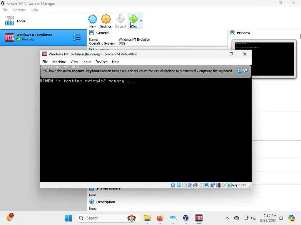Click the floppy disk status icon

coord(184,185)
